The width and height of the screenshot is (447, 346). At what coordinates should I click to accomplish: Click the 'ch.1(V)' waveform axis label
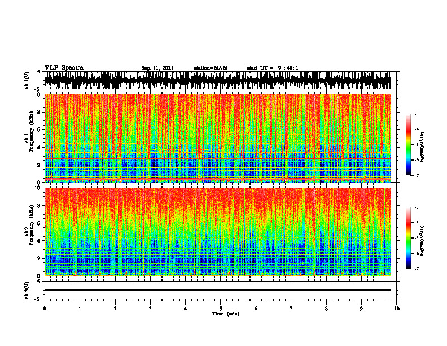[x=27, y=80]
